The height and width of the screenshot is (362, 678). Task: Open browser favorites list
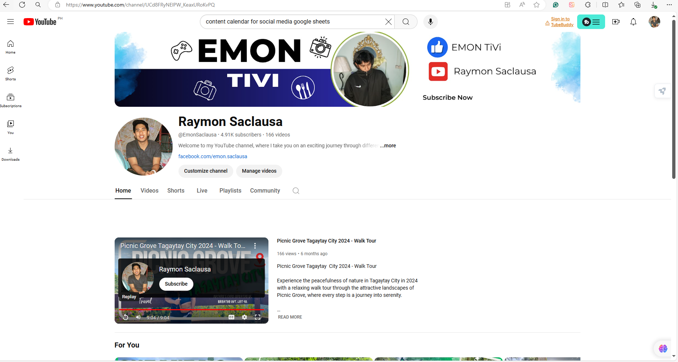[621, 5]
